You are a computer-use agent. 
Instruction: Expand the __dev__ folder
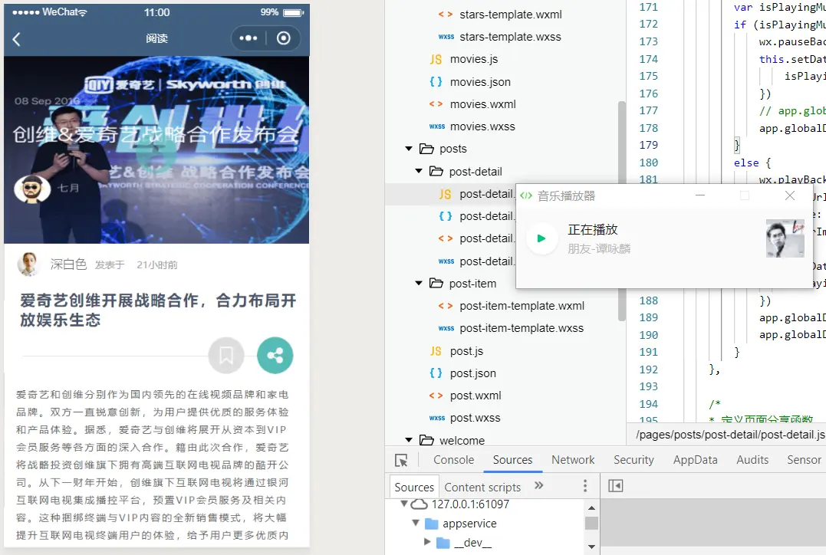427,542
